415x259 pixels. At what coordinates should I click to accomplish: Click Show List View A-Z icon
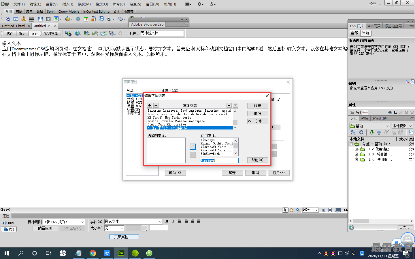[x=358, y=113]
